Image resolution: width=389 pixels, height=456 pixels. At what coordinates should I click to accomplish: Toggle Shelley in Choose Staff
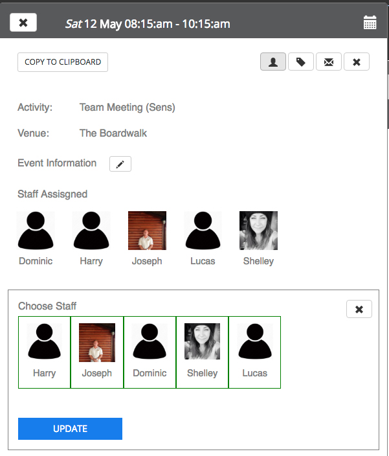(202, 352)
